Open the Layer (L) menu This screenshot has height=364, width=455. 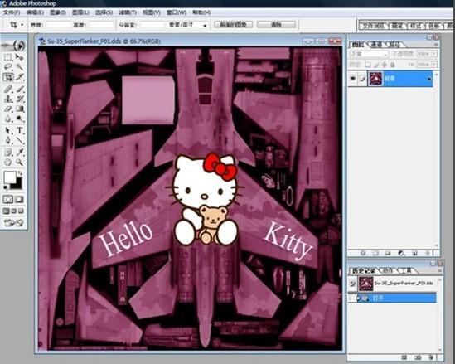[x=80, y=12]
